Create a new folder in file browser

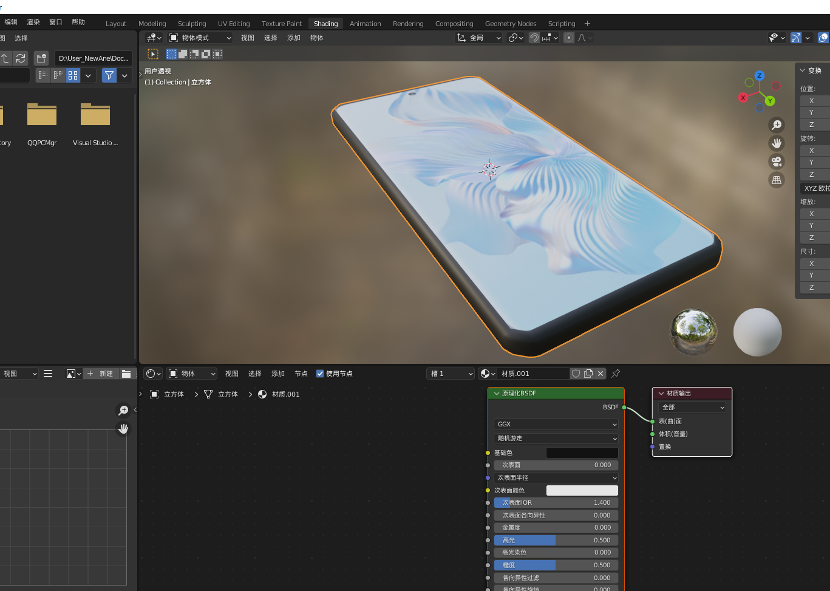(x=41, y=58)
